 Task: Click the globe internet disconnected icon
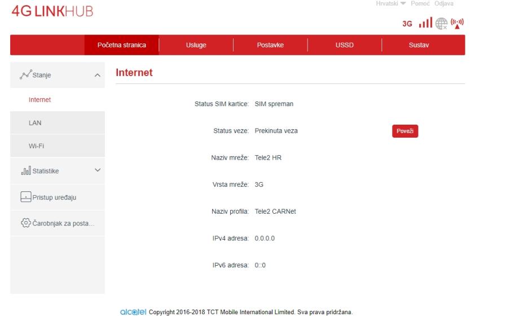(x=441, y=24)
